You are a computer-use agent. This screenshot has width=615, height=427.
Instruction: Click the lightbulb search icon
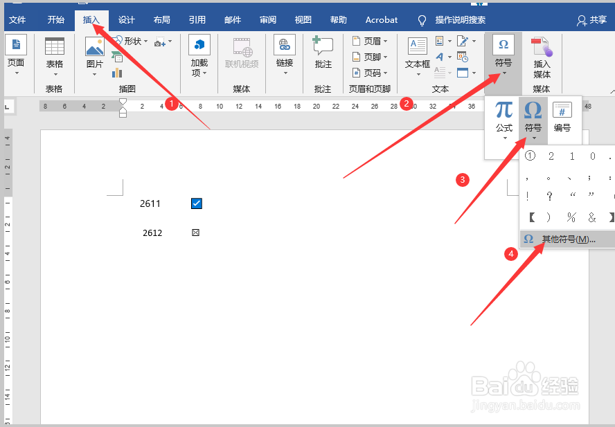[422, 20]
